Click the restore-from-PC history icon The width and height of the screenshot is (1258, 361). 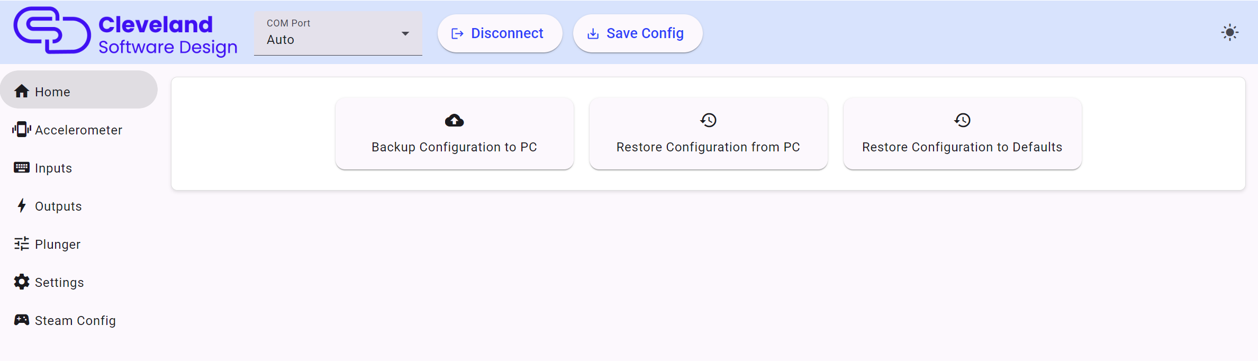pos(708,120)
